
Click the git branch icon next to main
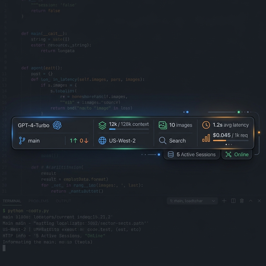22,141
